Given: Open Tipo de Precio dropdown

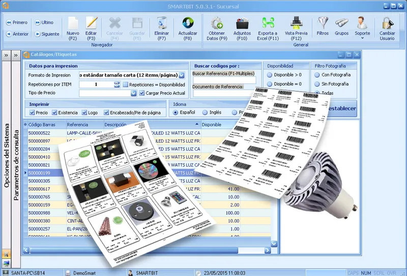Looking at the screenshot, I should pyautogui.click(x=134, y=93).
